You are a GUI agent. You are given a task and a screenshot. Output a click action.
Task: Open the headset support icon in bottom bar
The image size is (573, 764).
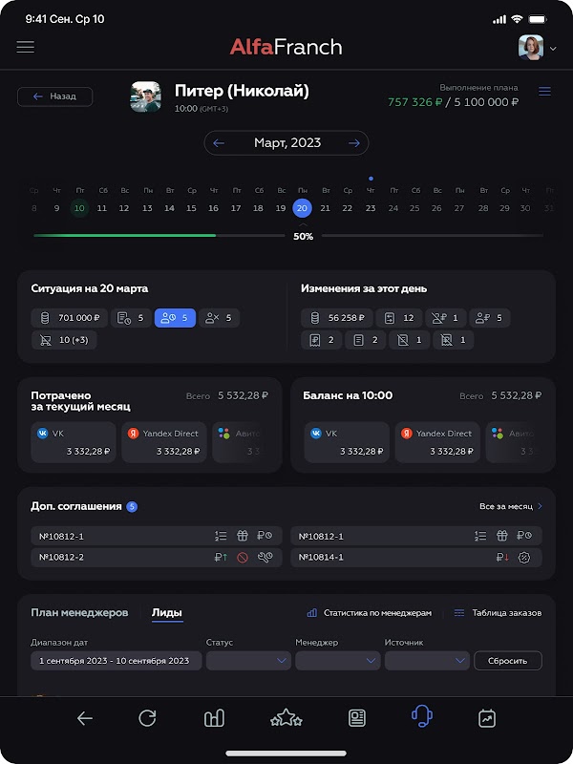(x=422, y=716)
